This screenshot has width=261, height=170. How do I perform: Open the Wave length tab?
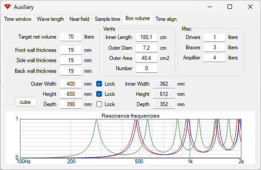50,19
